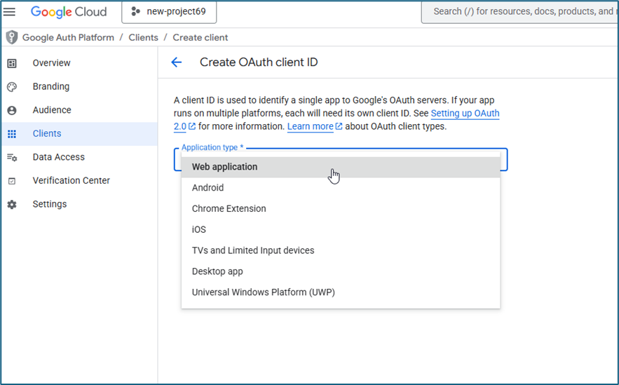The width and height of the screenshot is (619, 385).
Task: Click the Data Access sidebar icon
Action: click(12, 157)
